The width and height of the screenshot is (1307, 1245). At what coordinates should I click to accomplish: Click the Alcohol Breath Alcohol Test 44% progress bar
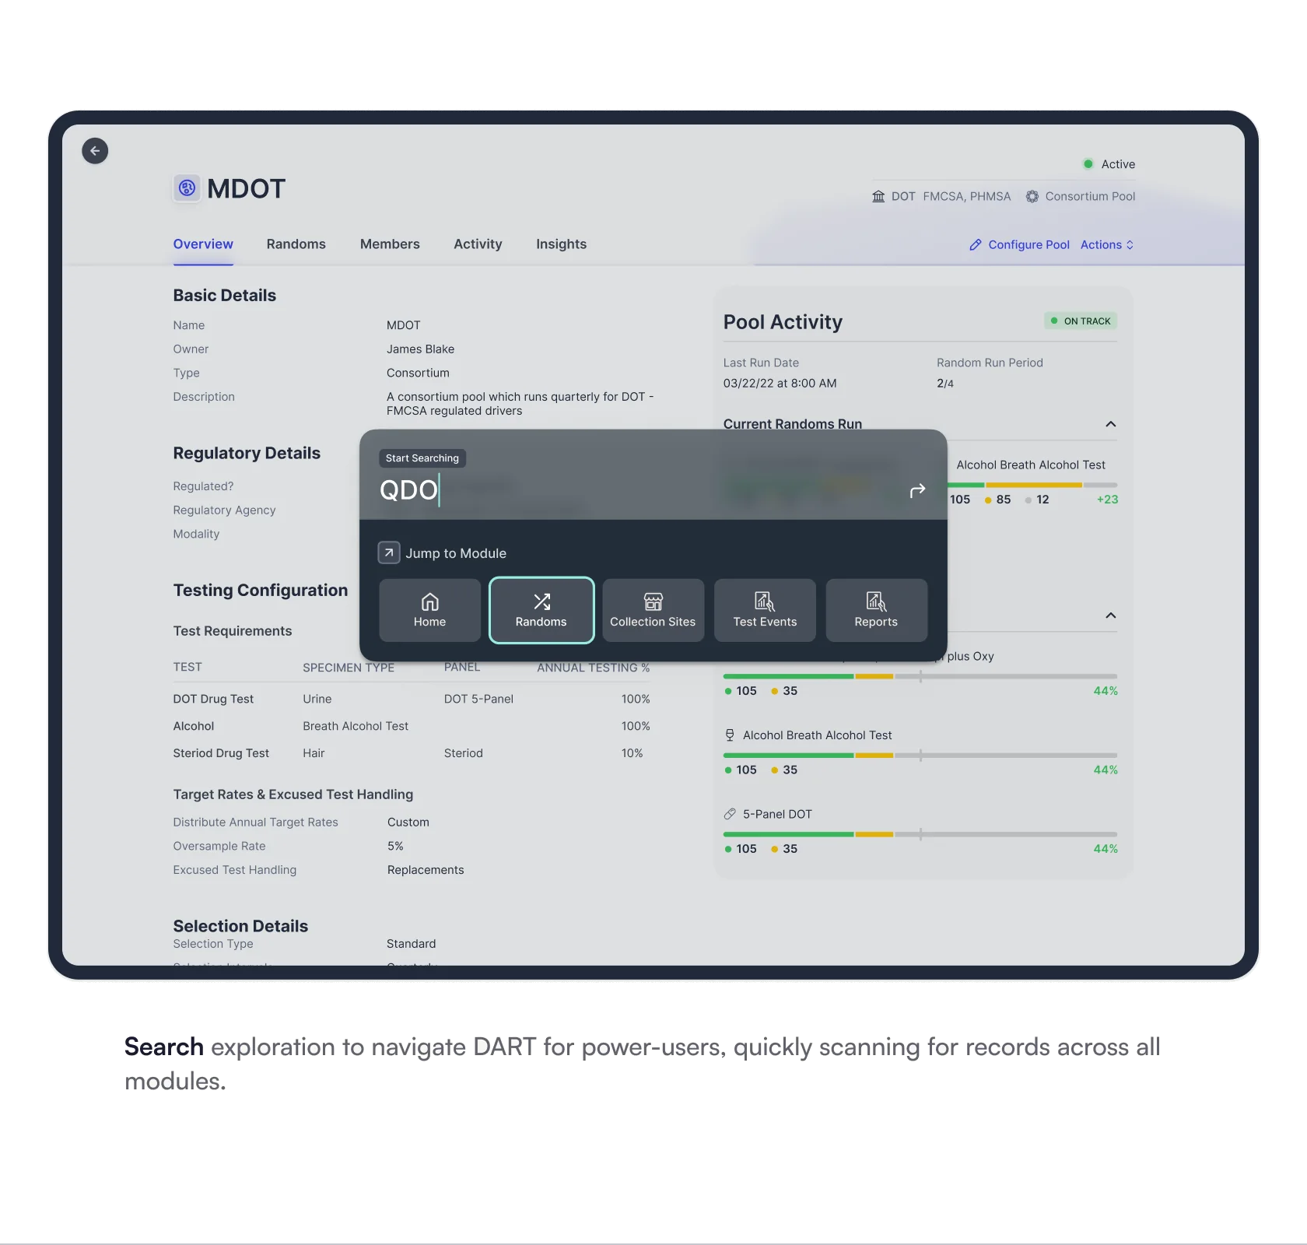(920, 756)
